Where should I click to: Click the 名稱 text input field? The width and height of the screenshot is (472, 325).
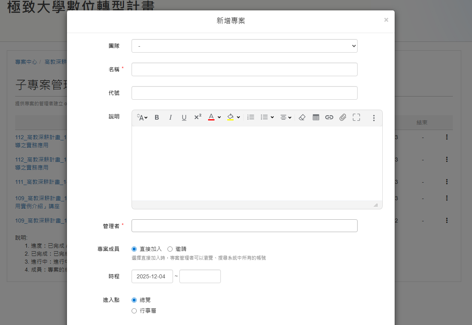click(244, 69)
